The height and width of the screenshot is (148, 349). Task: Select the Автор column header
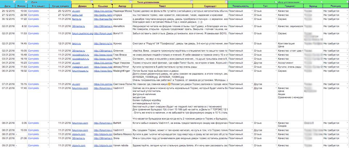tap(122, 6)
